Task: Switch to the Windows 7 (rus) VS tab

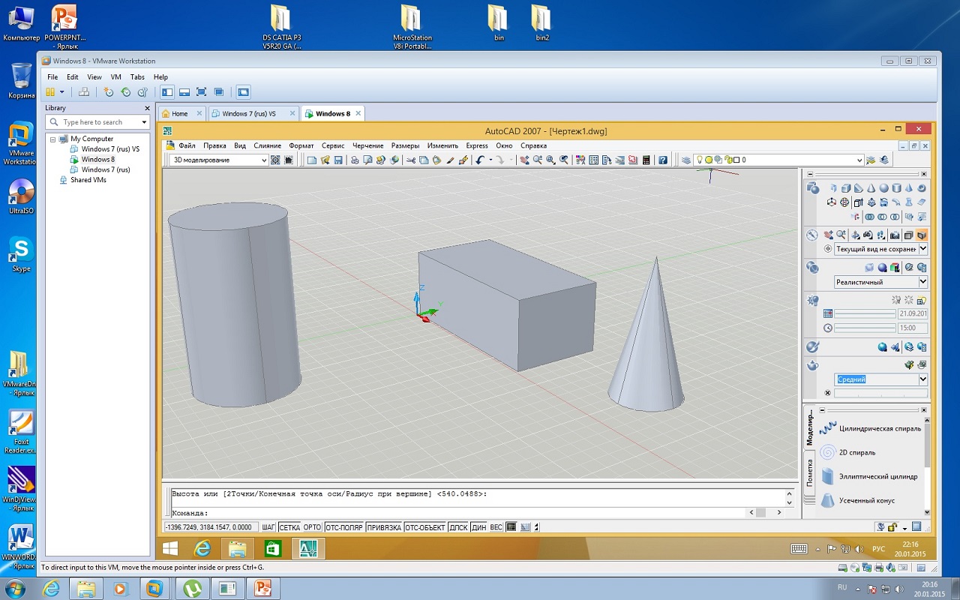Action: [x=249, y=114]
